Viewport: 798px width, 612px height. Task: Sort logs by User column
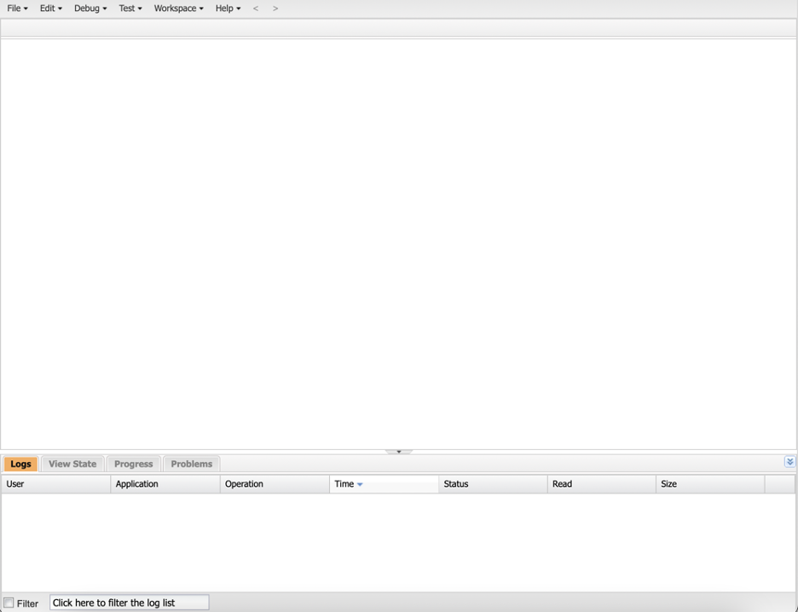[55, 484]
